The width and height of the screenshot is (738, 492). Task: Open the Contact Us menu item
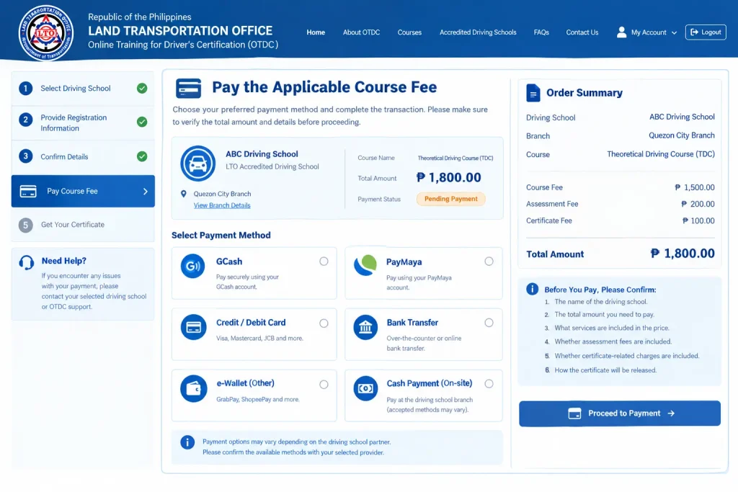pyautogui.click(x=582, y=32)
